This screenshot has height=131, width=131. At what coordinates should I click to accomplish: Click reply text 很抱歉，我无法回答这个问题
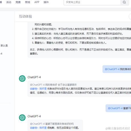(63, 128)
